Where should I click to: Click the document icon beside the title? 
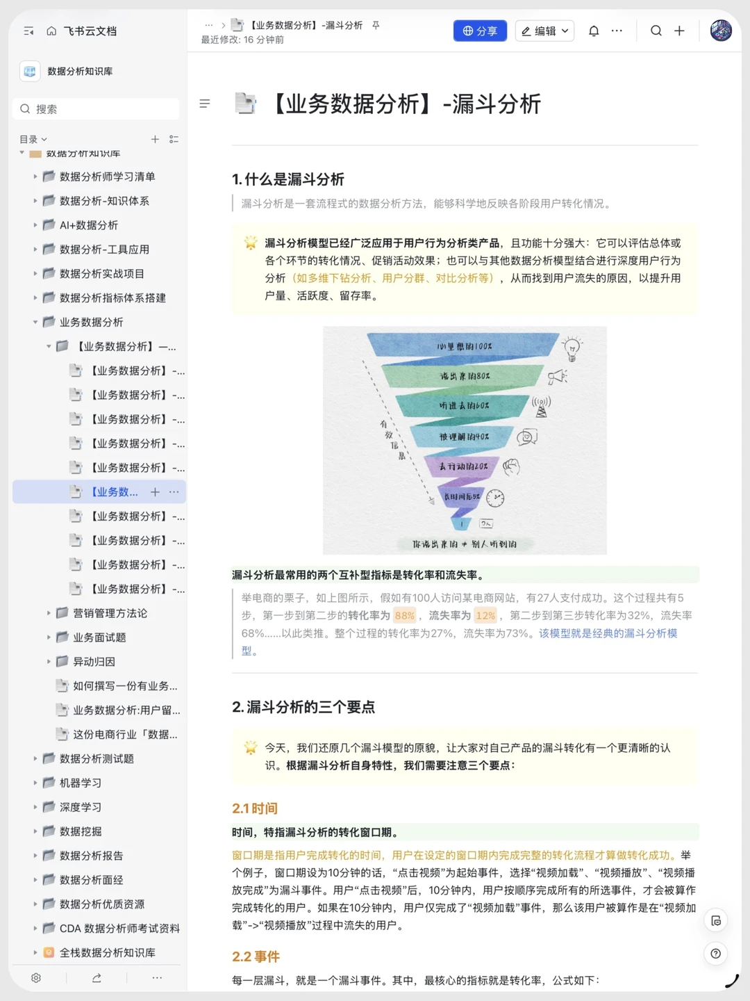point(245,104)
